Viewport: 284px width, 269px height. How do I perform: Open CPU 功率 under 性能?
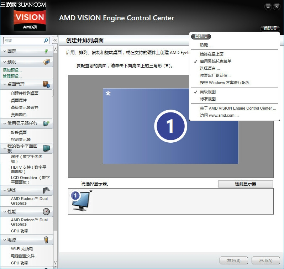click(x=20, y=231)
